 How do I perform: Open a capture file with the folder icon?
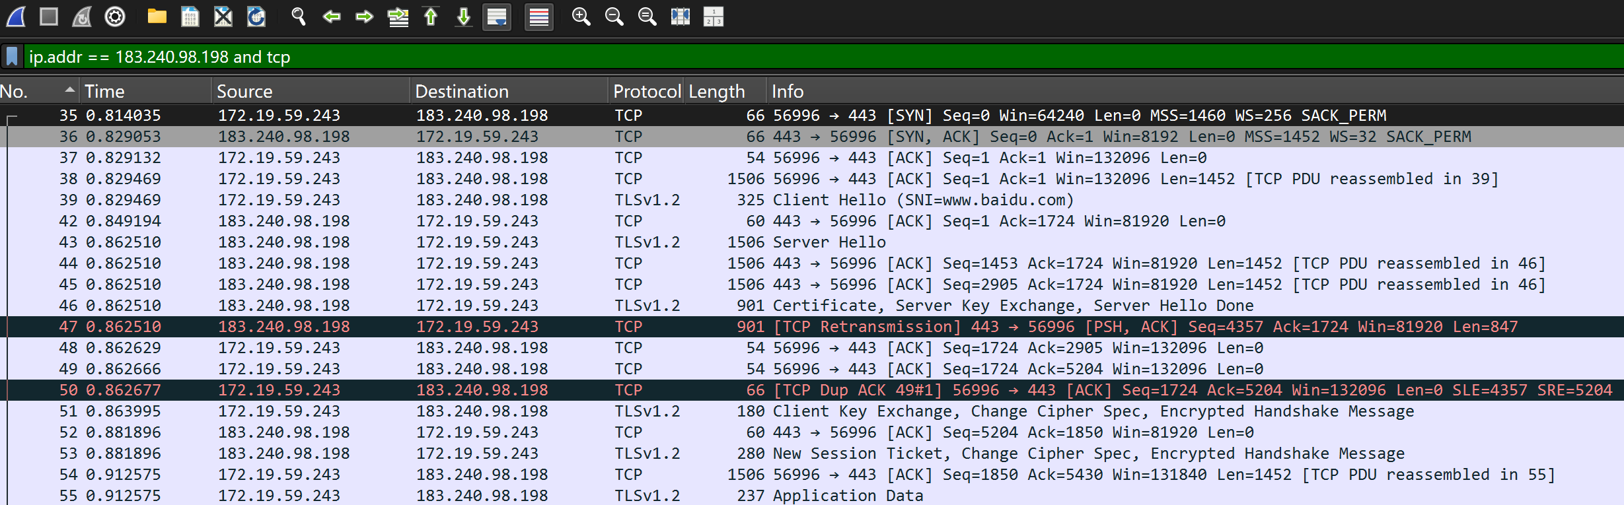pos(157,17)
